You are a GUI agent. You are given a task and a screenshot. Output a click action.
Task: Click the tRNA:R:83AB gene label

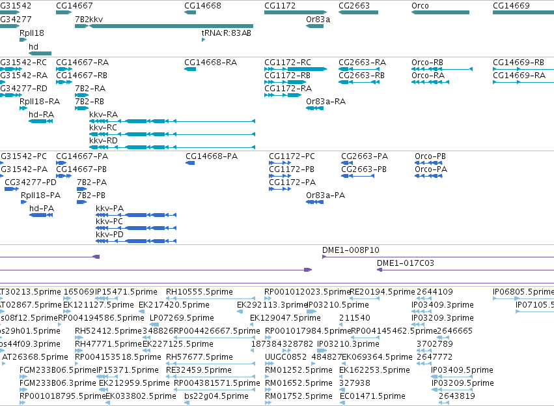(x=226, y=33)
